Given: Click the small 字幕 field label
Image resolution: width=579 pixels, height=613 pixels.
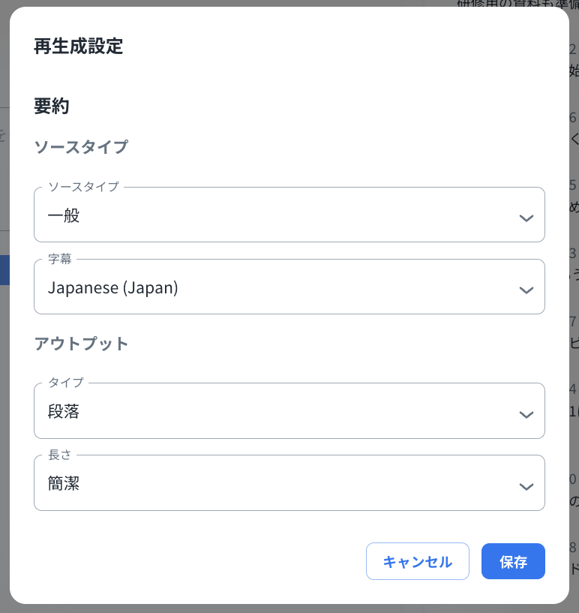Looking at the screenshot, I should coord(60,260).
